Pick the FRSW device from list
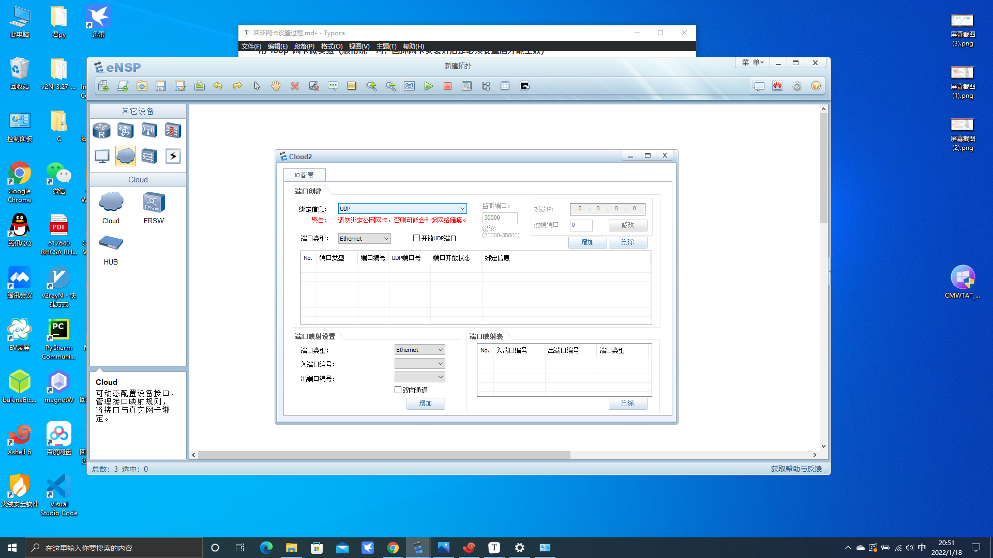The image size is (993, 558). [x=154, y=208]
